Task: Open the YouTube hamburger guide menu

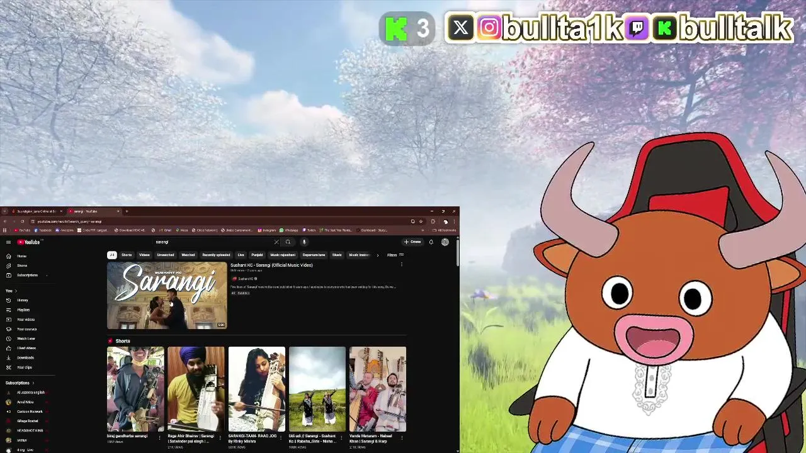Action: click(8, 242)
